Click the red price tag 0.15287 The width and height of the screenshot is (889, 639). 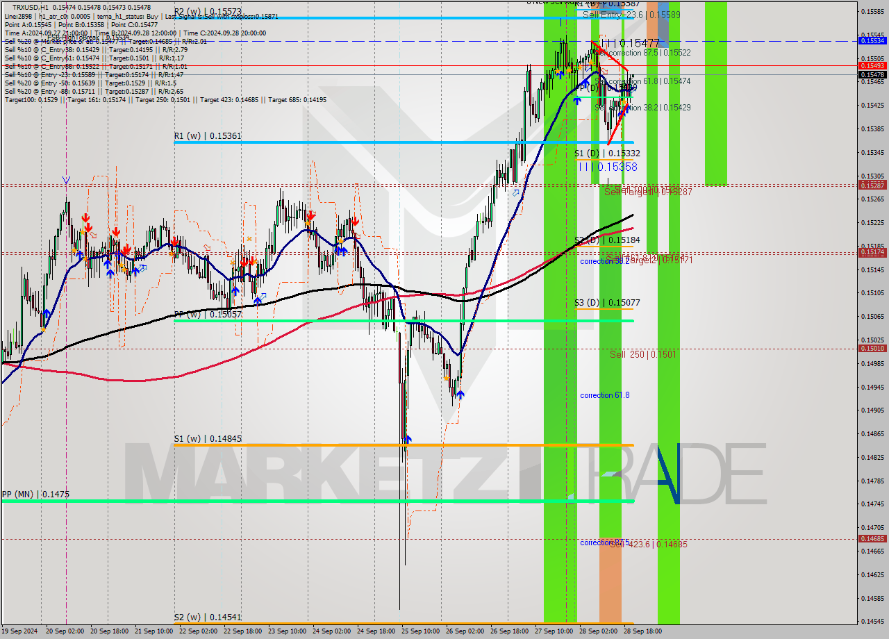point(872,185)
